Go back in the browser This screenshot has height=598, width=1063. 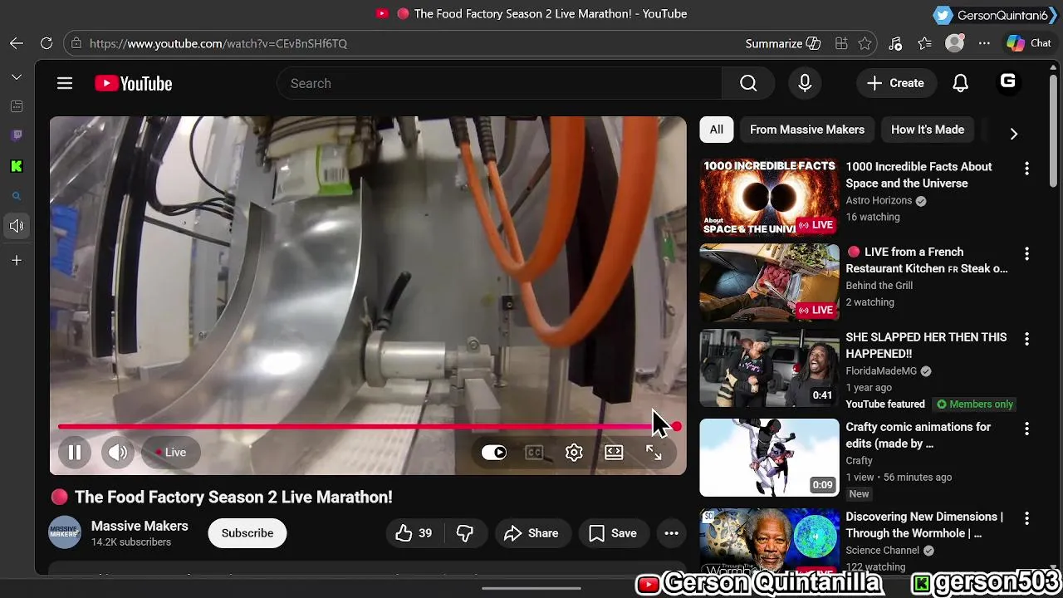coord(17,43)
